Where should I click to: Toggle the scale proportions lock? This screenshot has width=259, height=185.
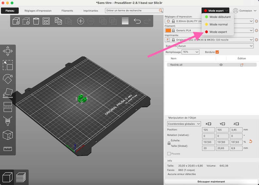[x=169, y=143]
